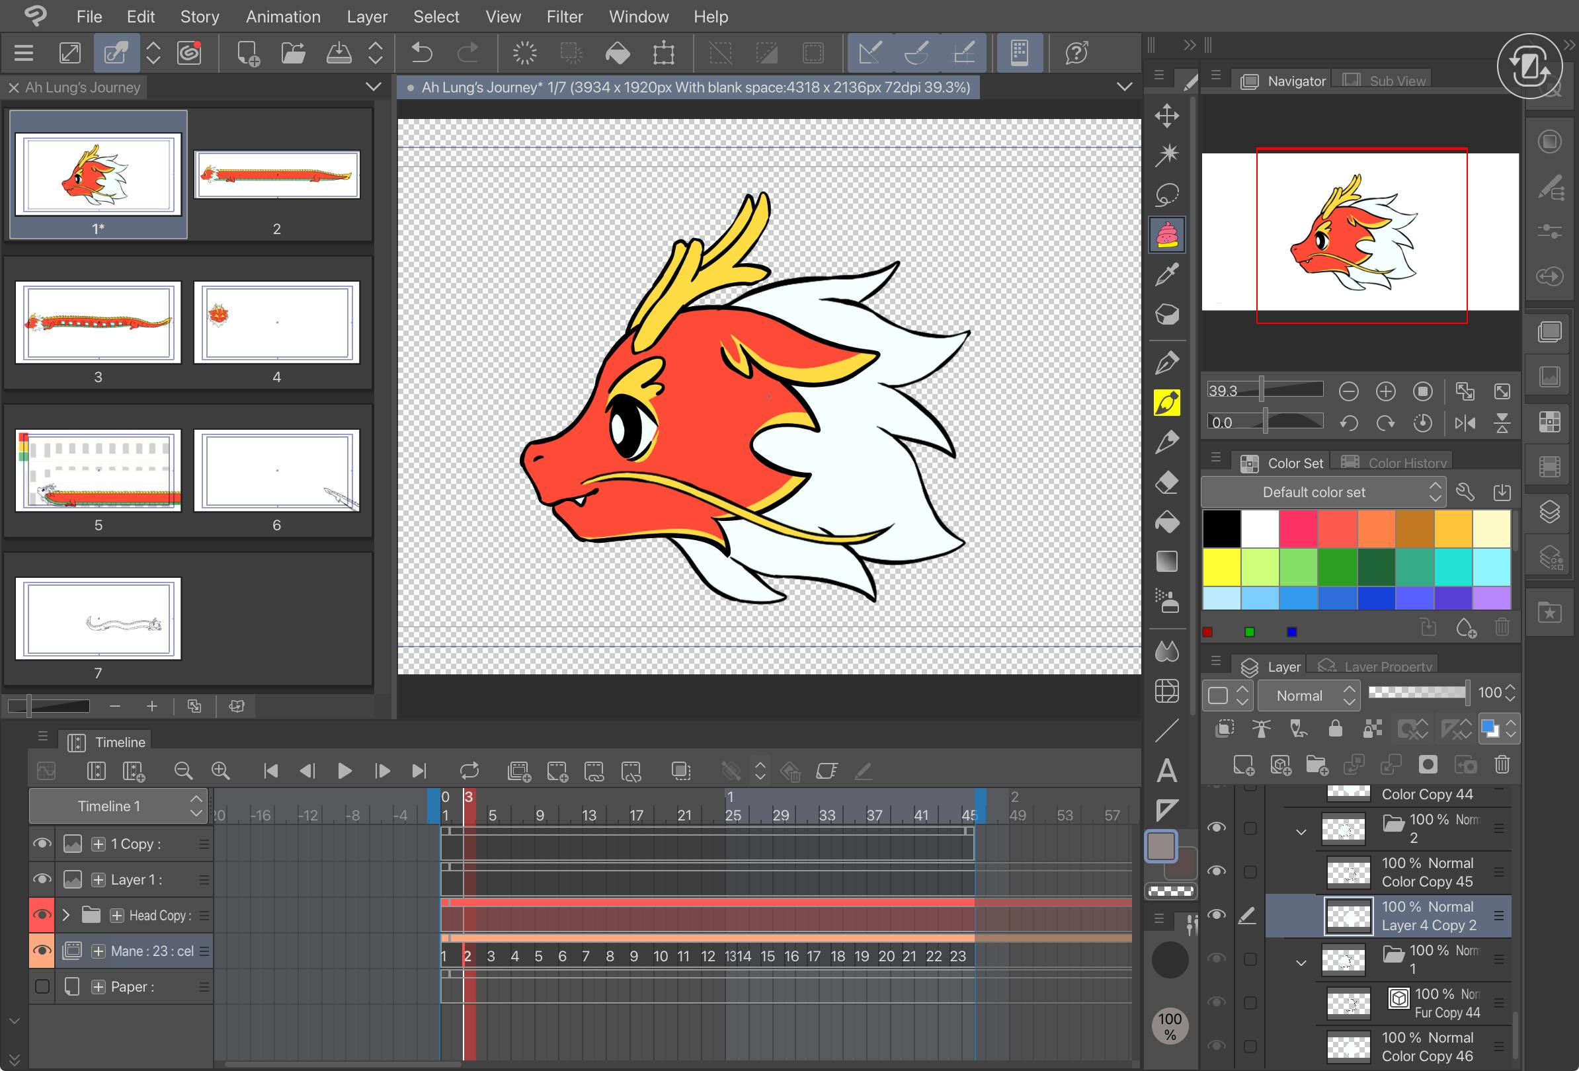Delete layer with trash icon

[x=1502, y=766]
